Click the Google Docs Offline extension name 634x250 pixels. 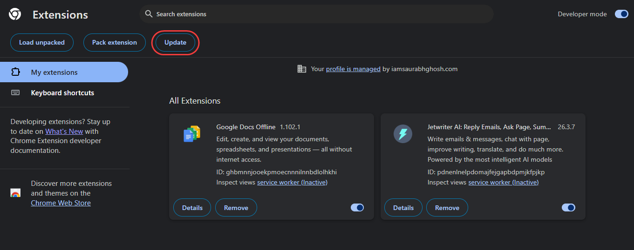(246, 127)
